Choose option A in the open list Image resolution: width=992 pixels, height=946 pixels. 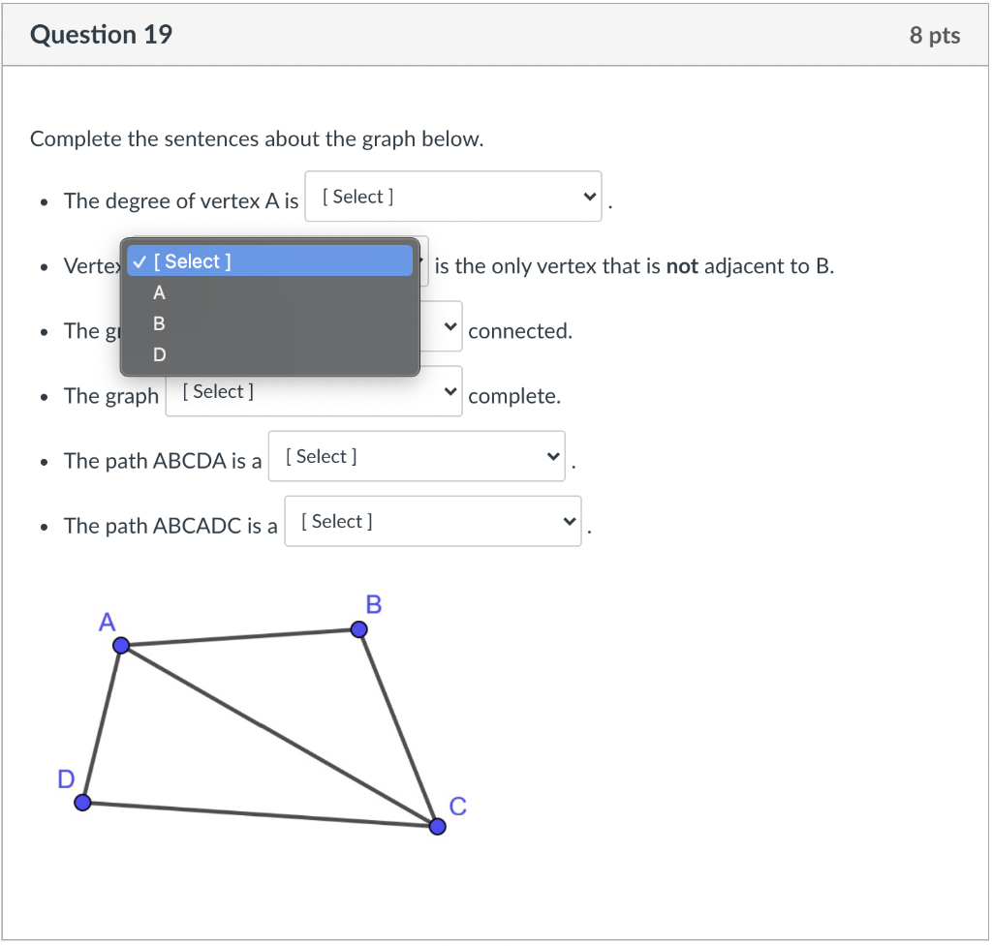pyautogui.click(x=270, y=293)
